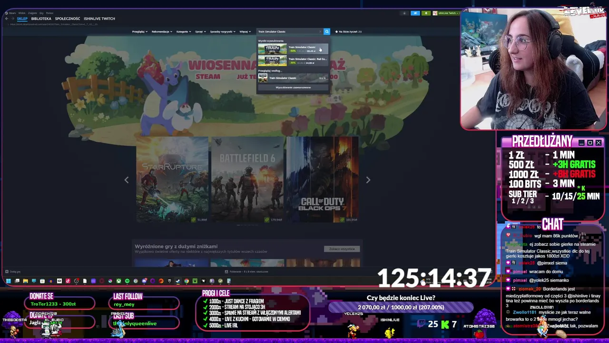Open Microsoft Store taskbar icon

(x=42, y=281)
